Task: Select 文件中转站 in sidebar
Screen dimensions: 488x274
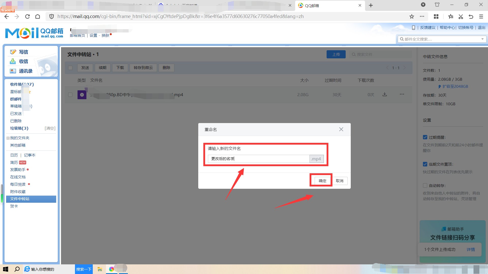Action: [x=20, y=199]
